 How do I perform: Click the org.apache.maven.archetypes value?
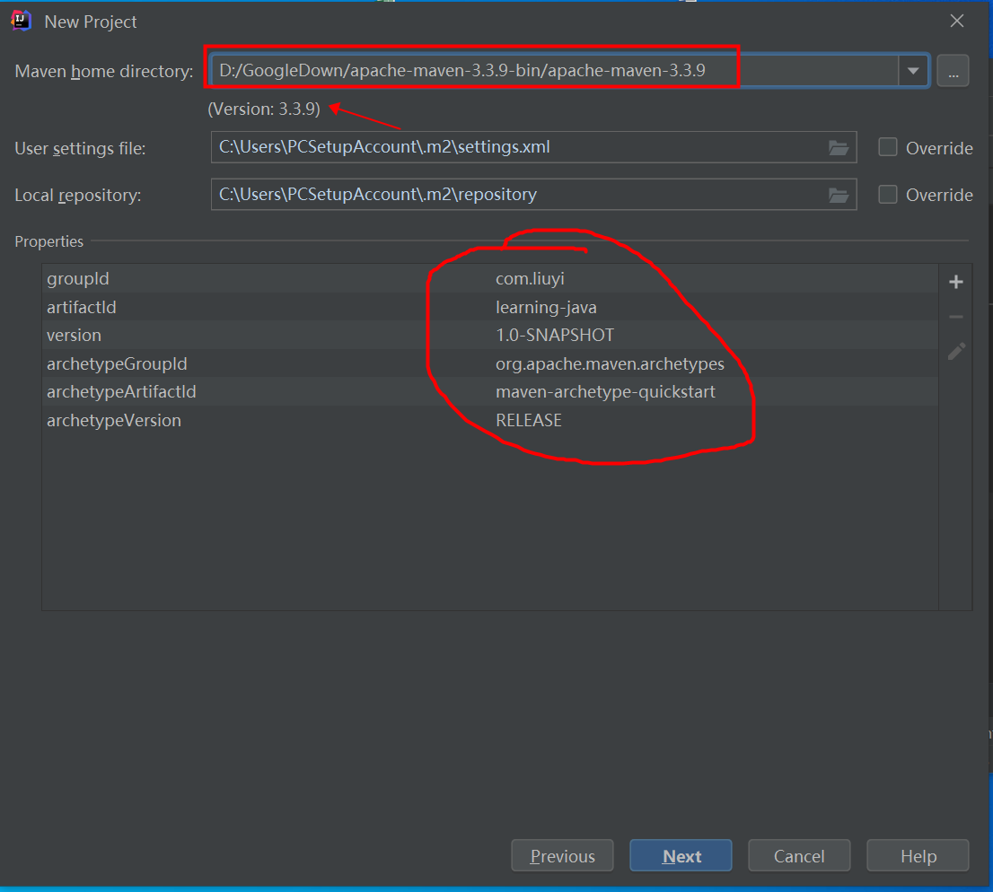pos(610,363)
